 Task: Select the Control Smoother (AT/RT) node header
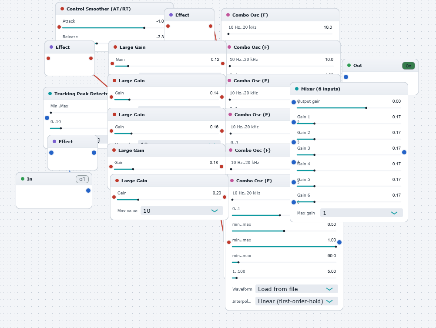(114, 9)
